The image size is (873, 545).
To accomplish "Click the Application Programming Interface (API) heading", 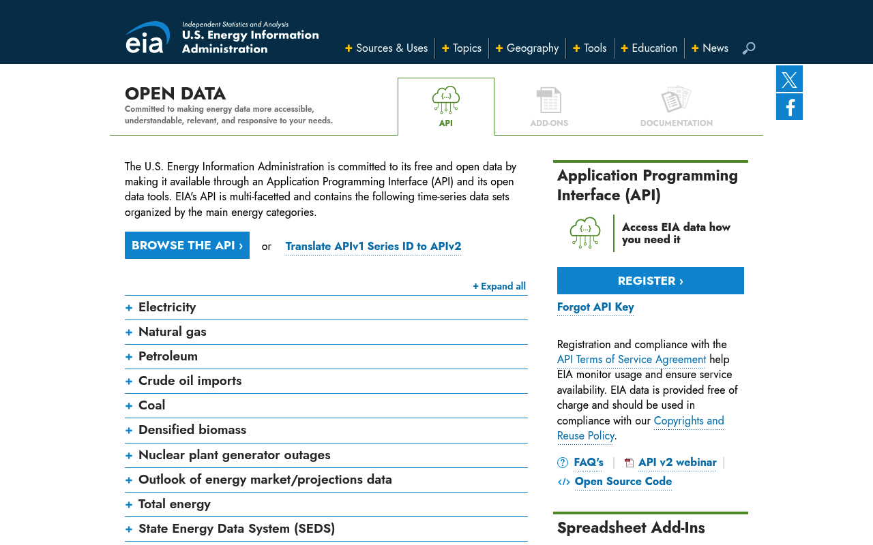I will pos(647,185).
